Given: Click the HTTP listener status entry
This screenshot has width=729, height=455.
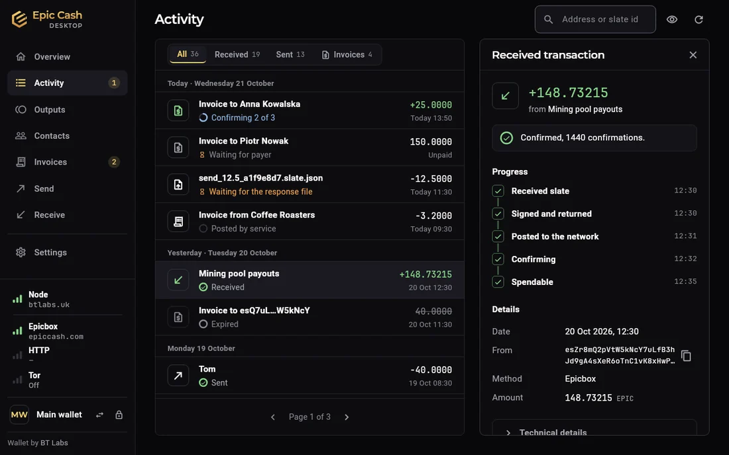Looking at the screenshot, I should [68, 355].
